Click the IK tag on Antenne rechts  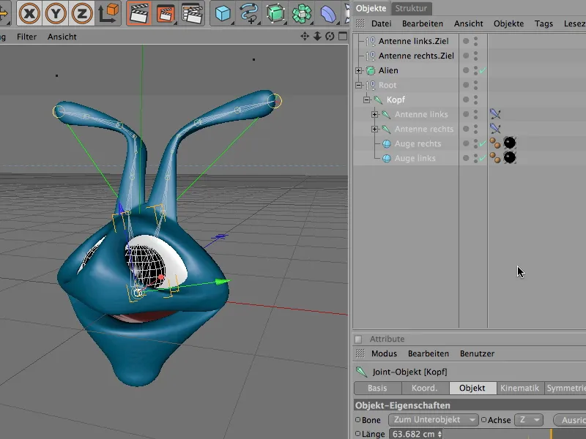click(495, 129)
